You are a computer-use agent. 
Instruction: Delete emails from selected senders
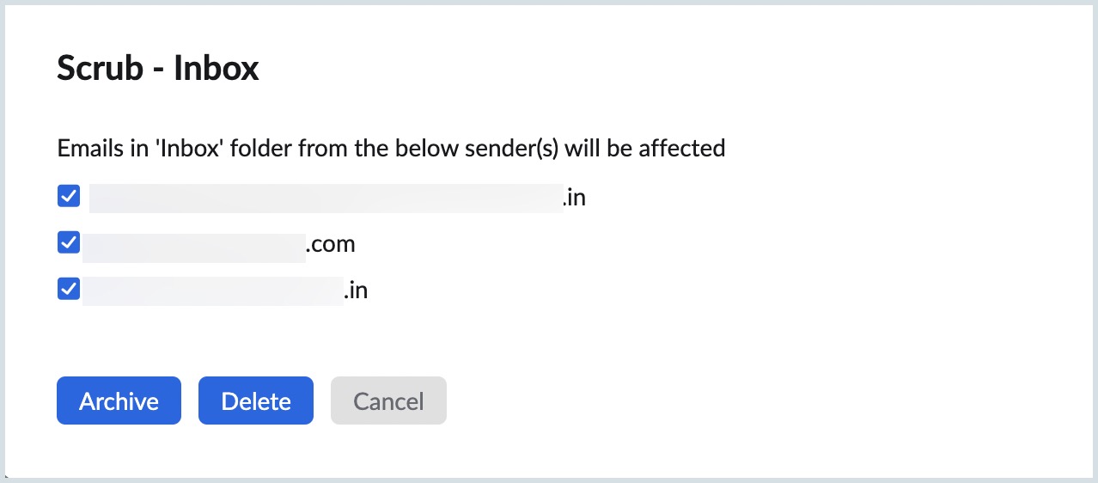tap(256, 400)
